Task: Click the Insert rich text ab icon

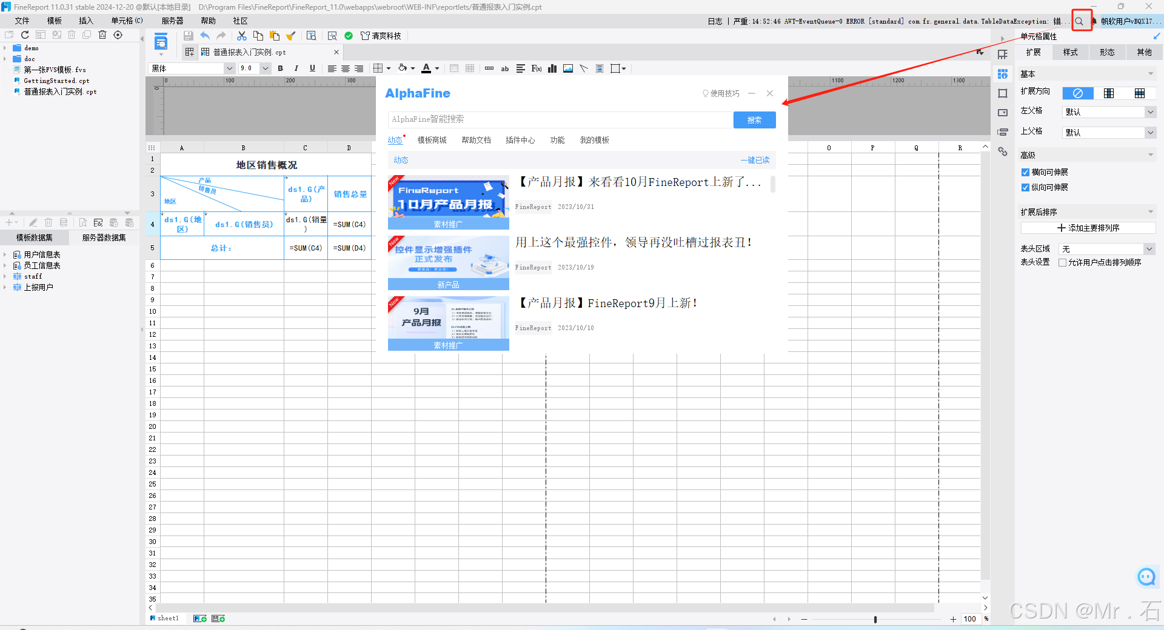Action: tap(505, 68)
